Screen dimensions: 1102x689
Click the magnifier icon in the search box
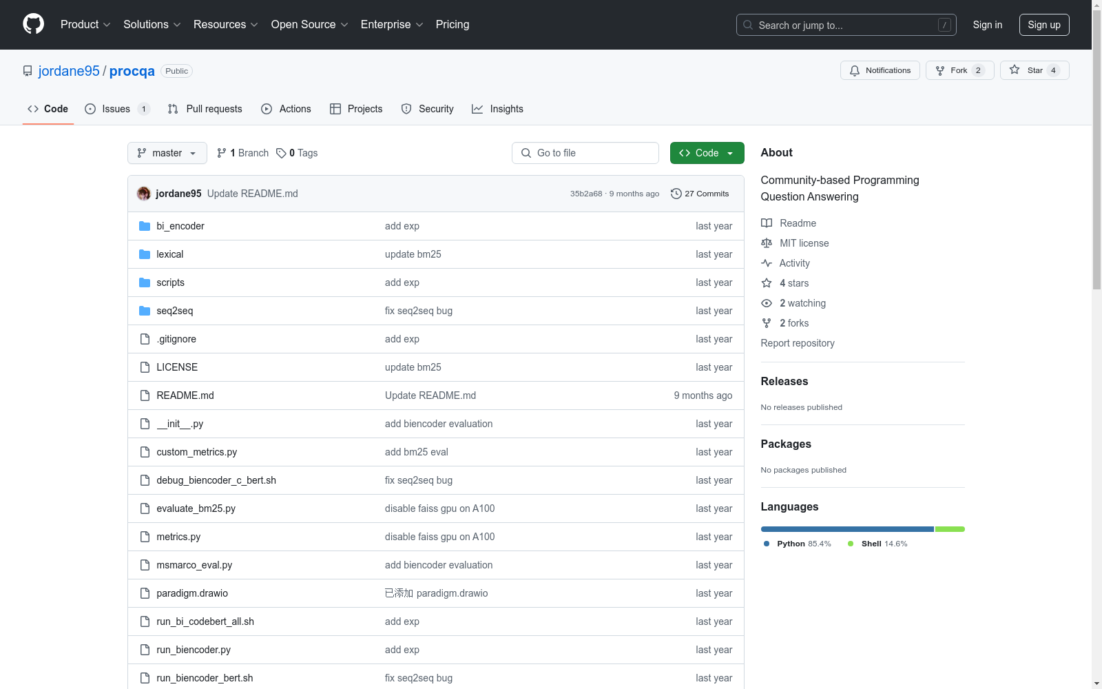tap(748, 25)
